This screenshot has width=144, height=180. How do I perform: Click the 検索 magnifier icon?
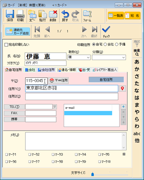(137, 54)
